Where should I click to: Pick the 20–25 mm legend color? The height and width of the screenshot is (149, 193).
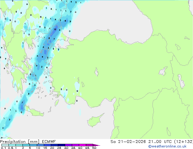[x=54, y=145]
